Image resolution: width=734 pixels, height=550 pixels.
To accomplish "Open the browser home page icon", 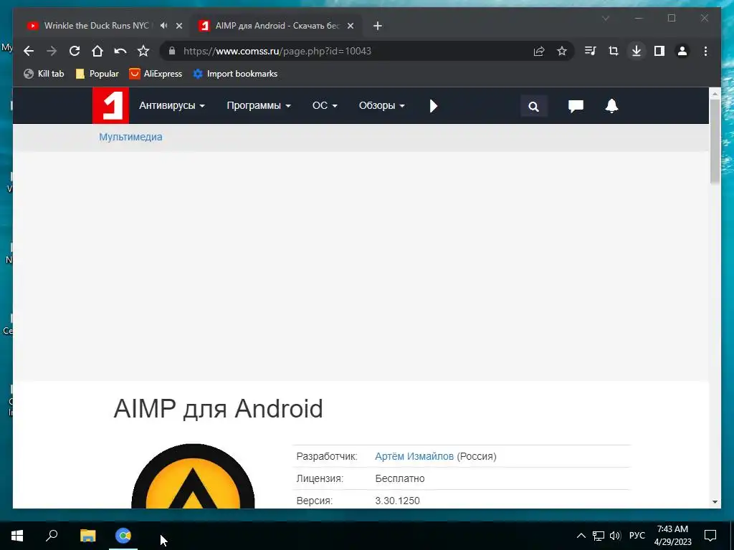I will click(97, 51).
